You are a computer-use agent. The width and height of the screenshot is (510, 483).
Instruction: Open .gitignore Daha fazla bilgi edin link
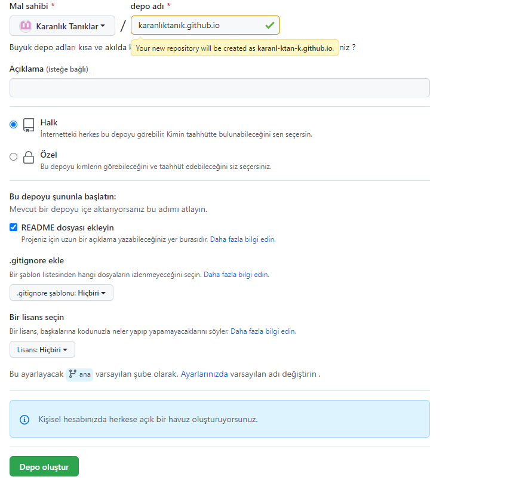(x=236, y=275)
